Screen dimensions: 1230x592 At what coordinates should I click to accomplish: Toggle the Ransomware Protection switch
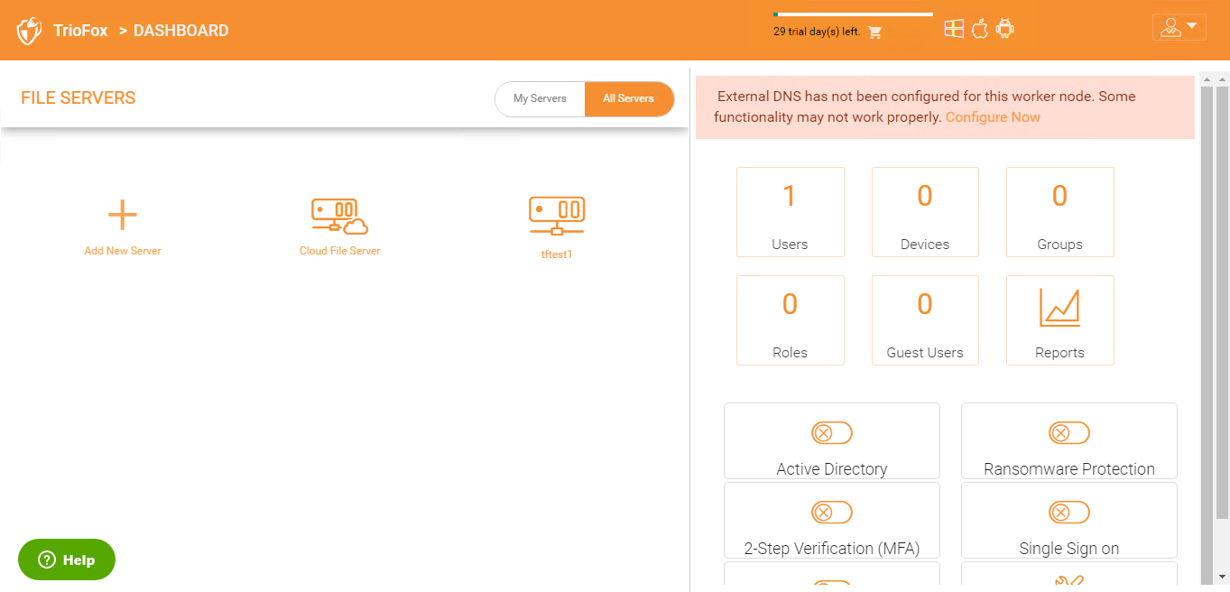pos(1069,433)
